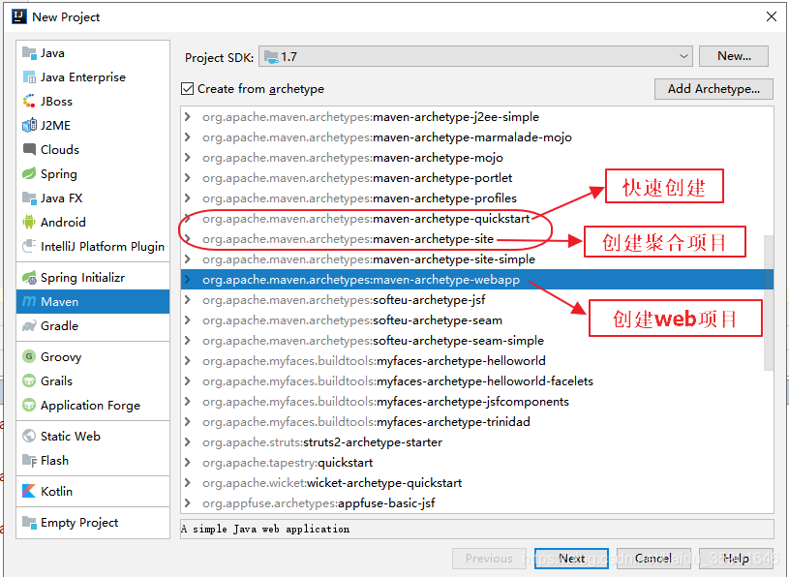Click the Flash icon
The width and height of the screenshot is (789, 577).
click(29, 460)
